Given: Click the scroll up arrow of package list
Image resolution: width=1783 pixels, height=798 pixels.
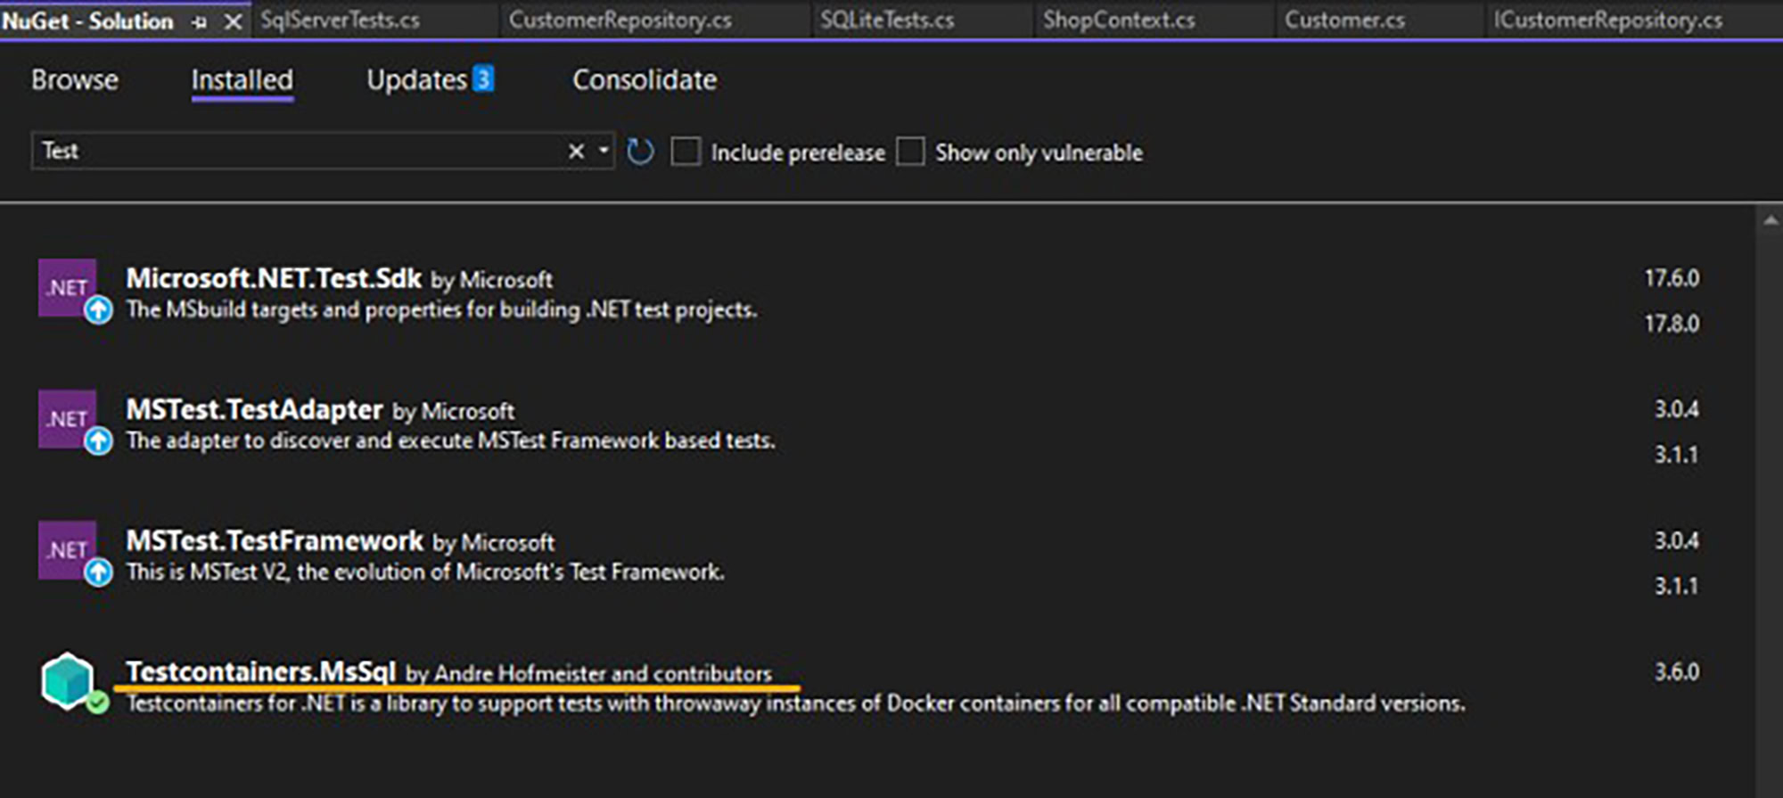Looking at the screenshot, I should (x=1771, y=219).
